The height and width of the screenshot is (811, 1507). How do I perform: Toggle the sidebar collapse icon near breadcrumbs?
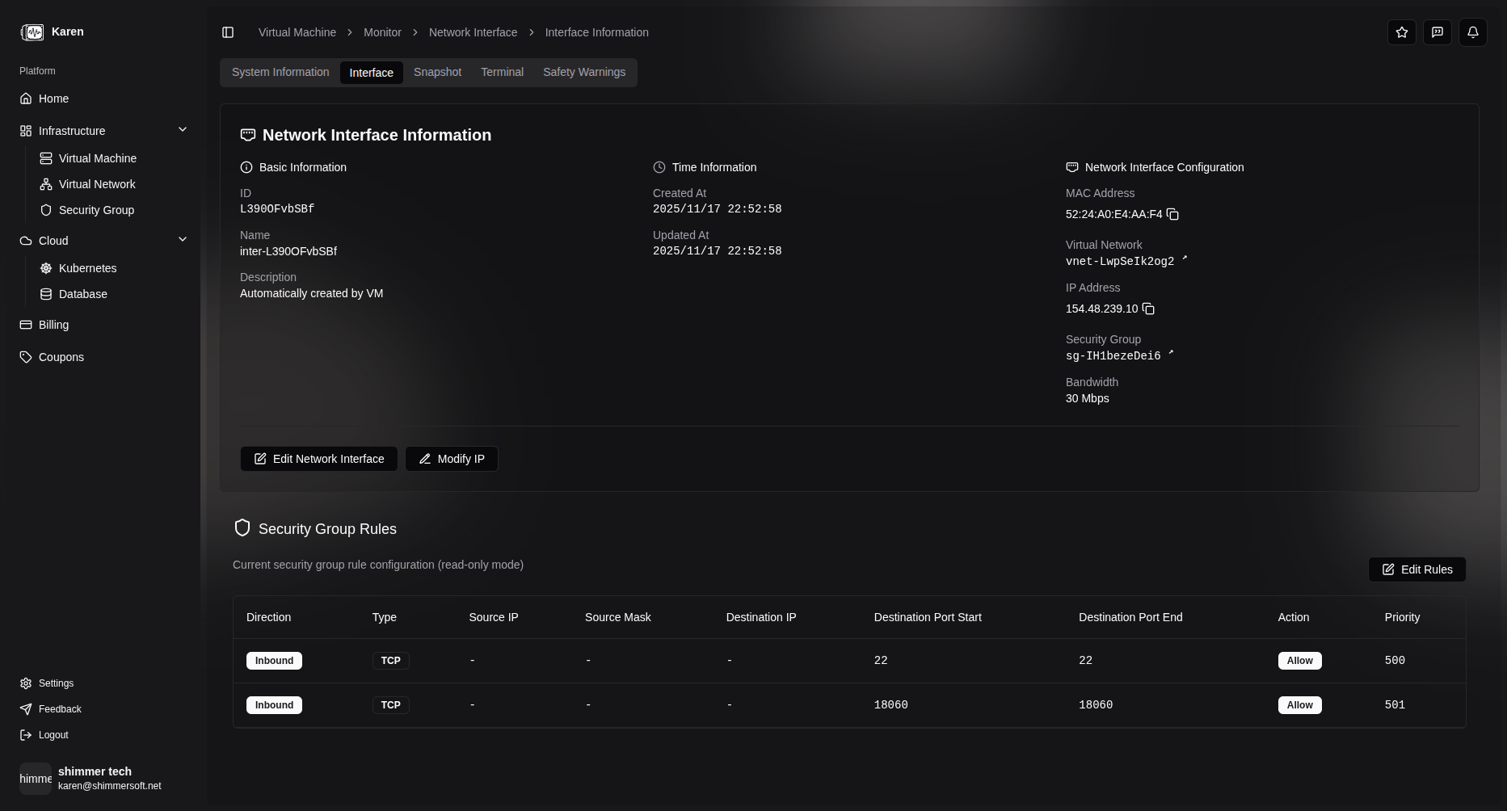coord(228,32)
